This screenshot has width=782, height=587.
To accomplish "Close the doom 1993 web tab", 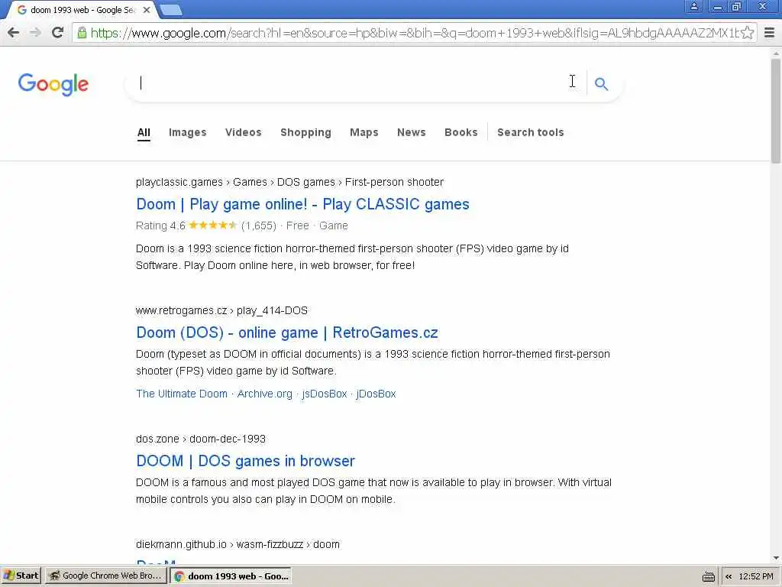I will 147,9.
